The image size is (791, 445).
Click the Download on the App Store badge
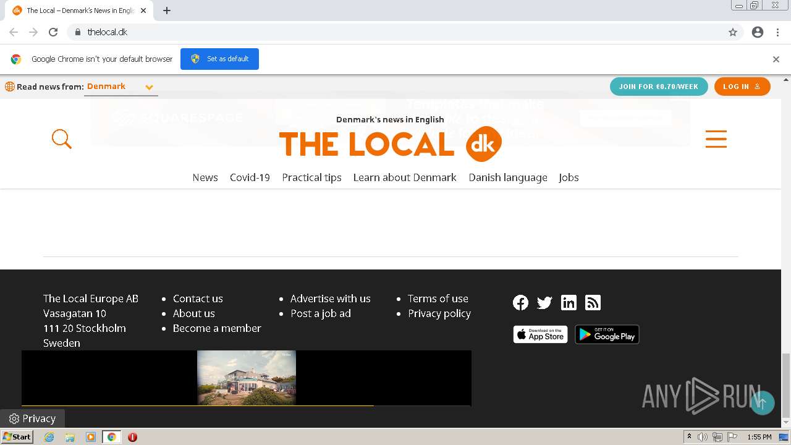click(540, 334)
